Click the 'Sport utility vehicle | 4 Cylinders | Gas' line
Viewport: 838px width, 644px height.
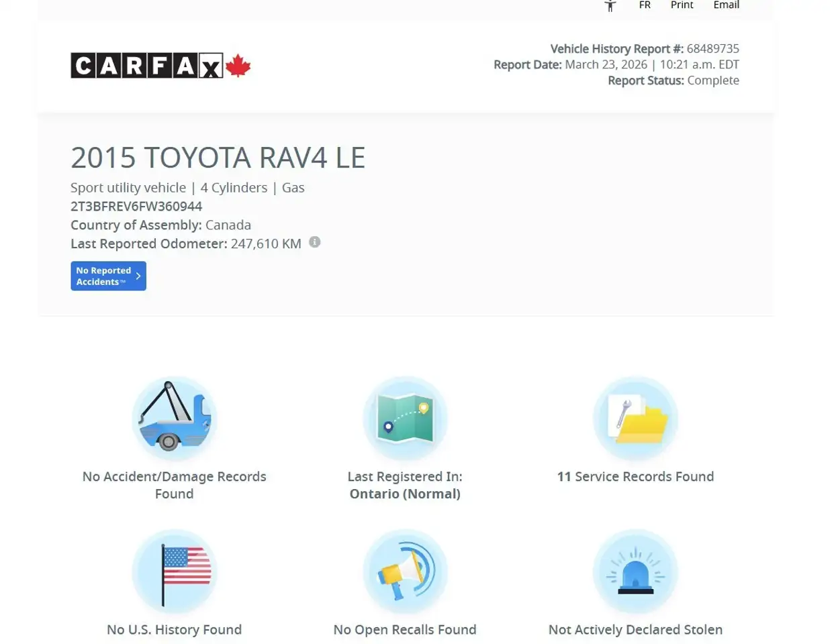pyautogui.click(x=187, y=188)
